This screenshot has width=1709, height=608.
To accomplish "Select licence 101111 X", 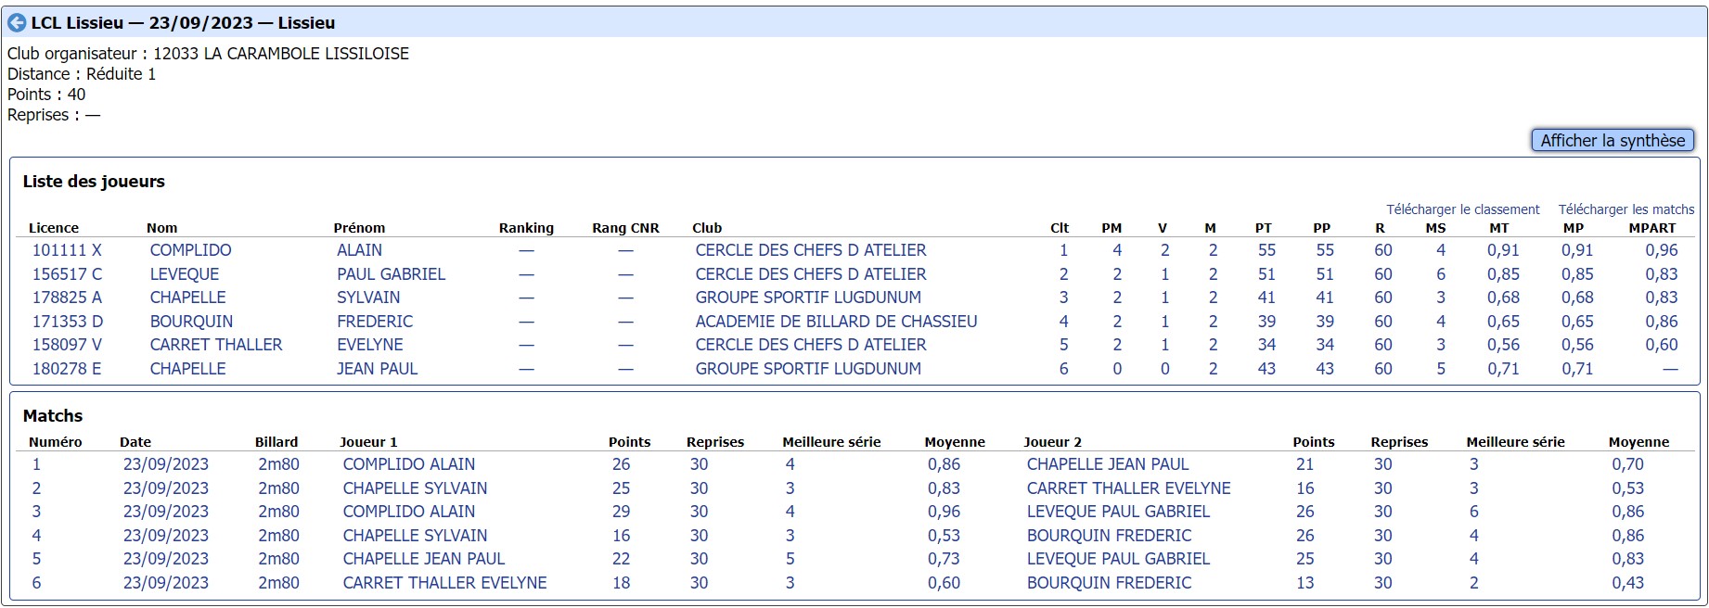I will click(67, 250).
